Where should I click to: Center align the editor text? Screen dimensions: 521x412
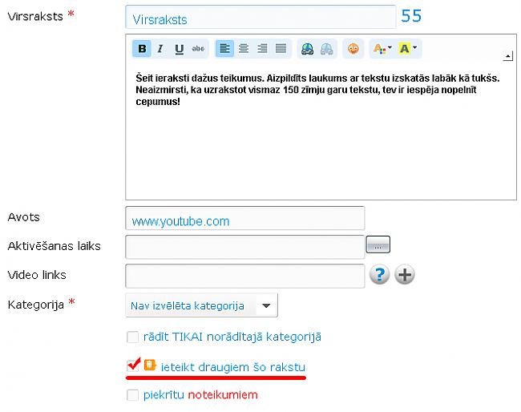[244, 49]
